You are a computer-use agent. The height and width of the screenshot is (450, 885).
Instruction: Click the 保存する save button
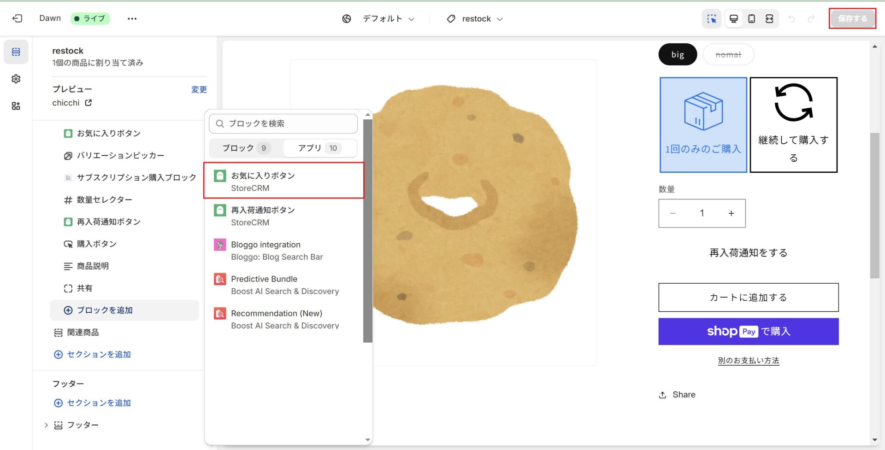coord(852,19)
